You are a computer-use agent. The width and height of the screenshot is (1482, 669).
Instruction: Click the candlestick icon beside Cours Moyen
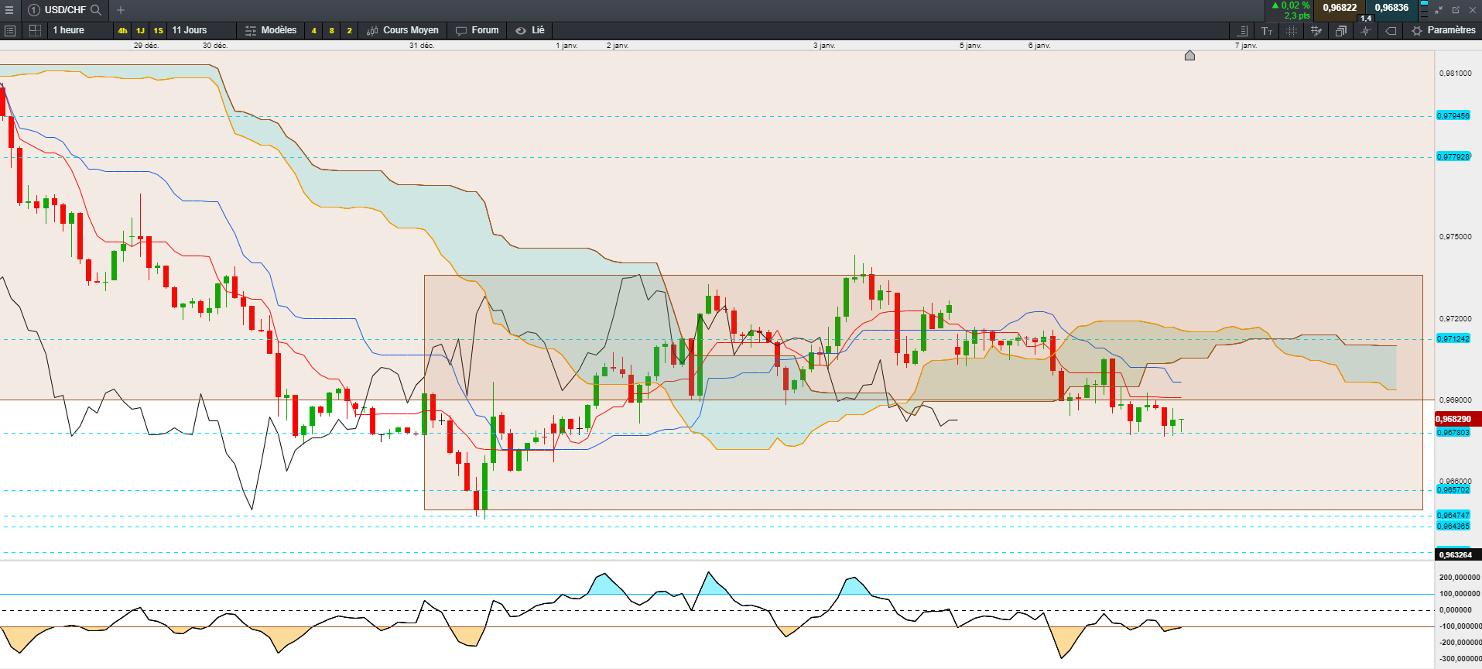[372, 30]
